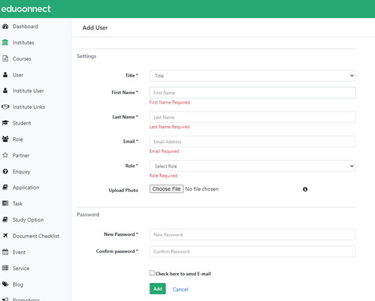Expand the Title dropdown
This screenshot has height=301, width=375.
[252, 76]
